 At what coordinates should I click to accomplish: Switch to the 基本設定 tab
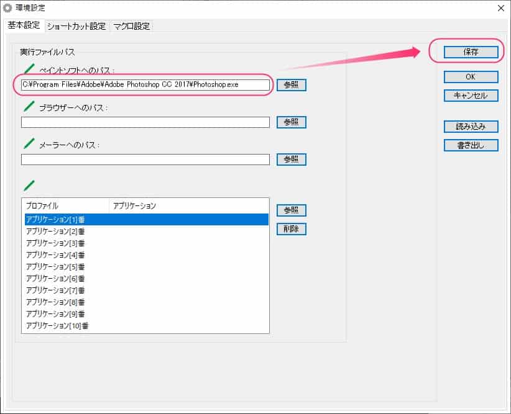click(x=24, y=25)
